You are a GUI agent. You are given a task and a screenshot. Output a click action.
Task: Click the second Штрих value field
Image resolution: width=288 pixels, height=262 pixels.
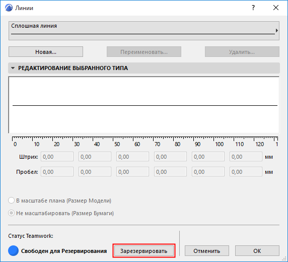95,157
